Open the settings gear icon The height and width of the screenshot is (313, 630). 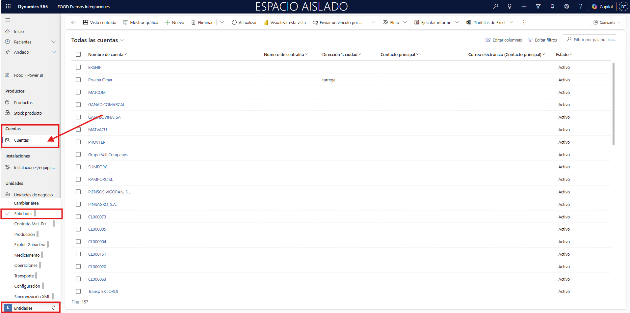pyautogui.click(x=566, y=6)
